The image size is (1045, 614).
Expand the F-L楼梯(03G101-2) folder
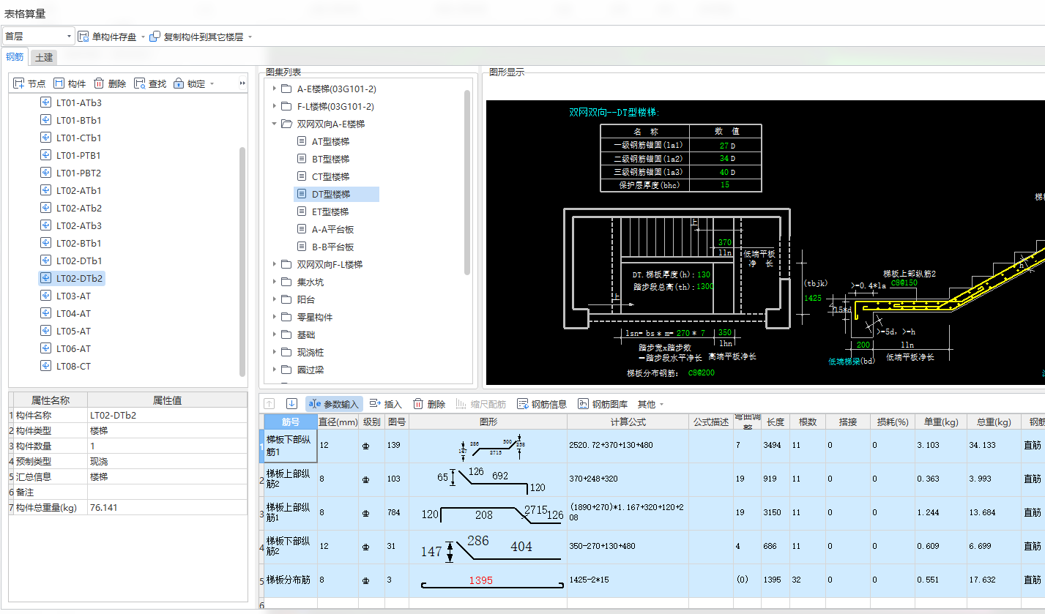(274, 106)
